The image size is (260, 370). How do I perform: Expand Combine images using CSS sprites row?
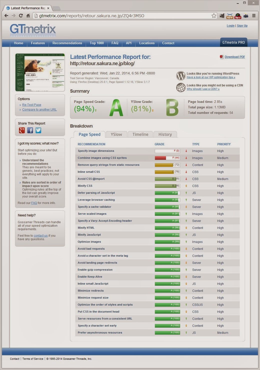click(157, 158)
